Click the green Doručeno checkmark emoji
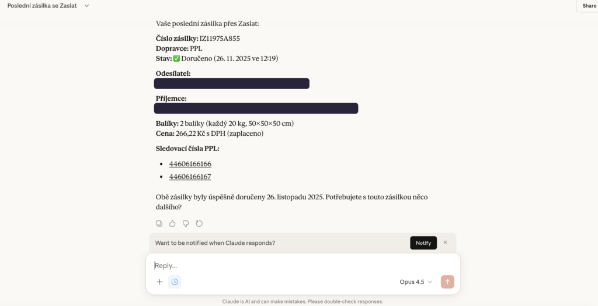Image resolution: width=598 pixels, height=306 pixels. click(x=176, y=58)
